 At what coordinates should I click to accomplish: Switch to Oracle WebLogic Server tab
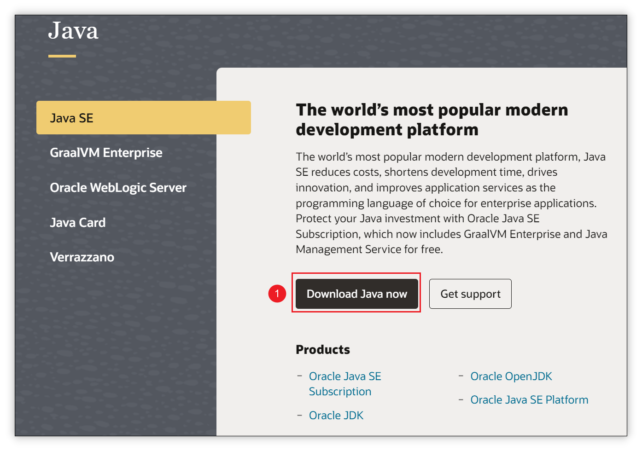(x=118, y=188)
